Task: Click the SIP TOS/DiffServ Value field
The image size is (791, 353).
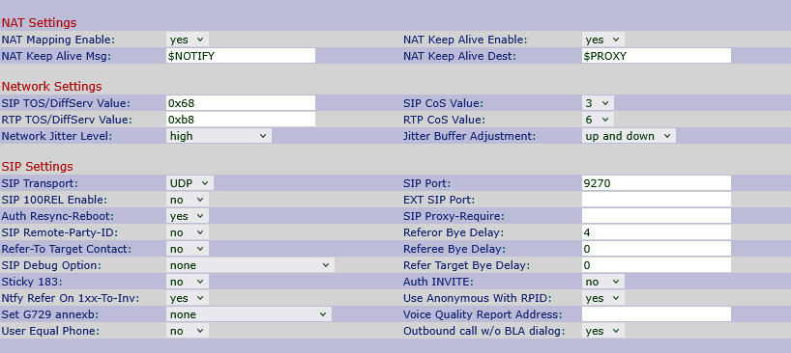Action: (241, 103)
